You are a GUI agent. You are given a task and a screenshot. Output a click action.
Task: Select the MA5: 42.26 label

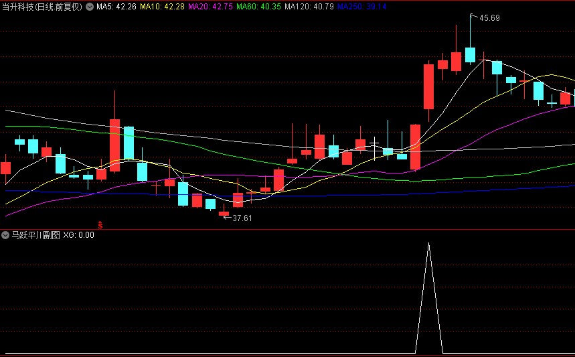(116, 7)
